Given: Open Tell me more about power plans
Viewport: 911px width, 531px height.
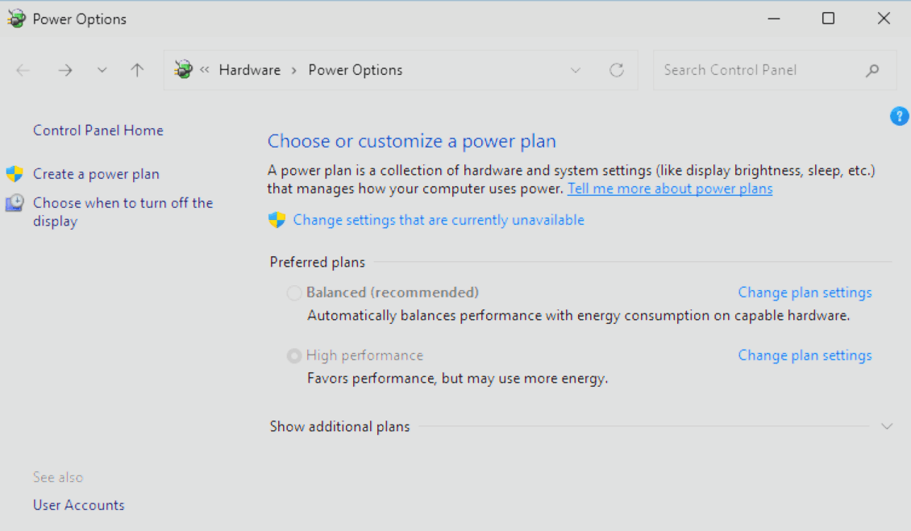Looking at the screenshot, I should 670,189.
